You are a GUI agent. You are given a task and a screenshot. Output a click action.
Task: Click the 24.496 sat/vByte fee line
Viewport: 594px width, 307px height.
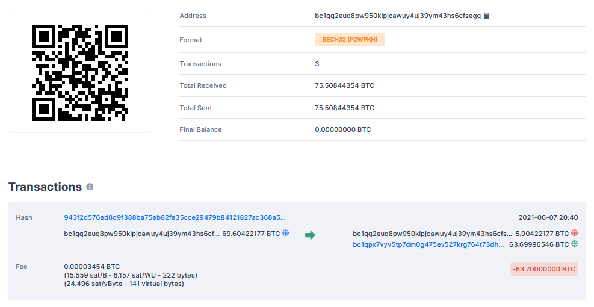pyautogui.click(x=124, y=284)
